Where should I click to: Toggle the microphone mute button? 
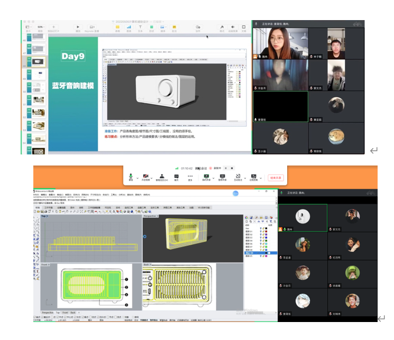point(131,176)
